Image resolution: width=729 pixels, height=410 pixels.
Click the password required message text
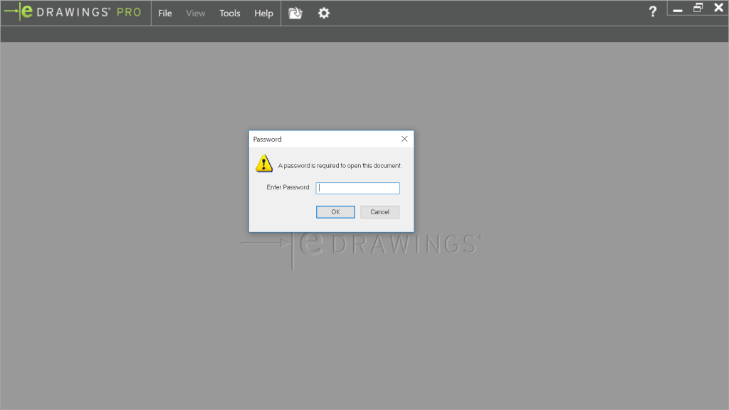(x=340, y=166)
